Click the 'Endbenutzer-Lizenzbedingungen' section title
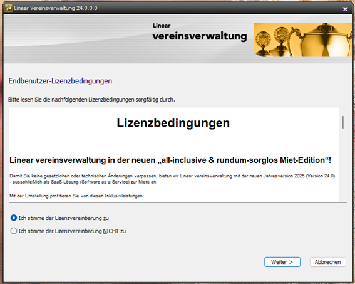 click(x=60, y=81)
